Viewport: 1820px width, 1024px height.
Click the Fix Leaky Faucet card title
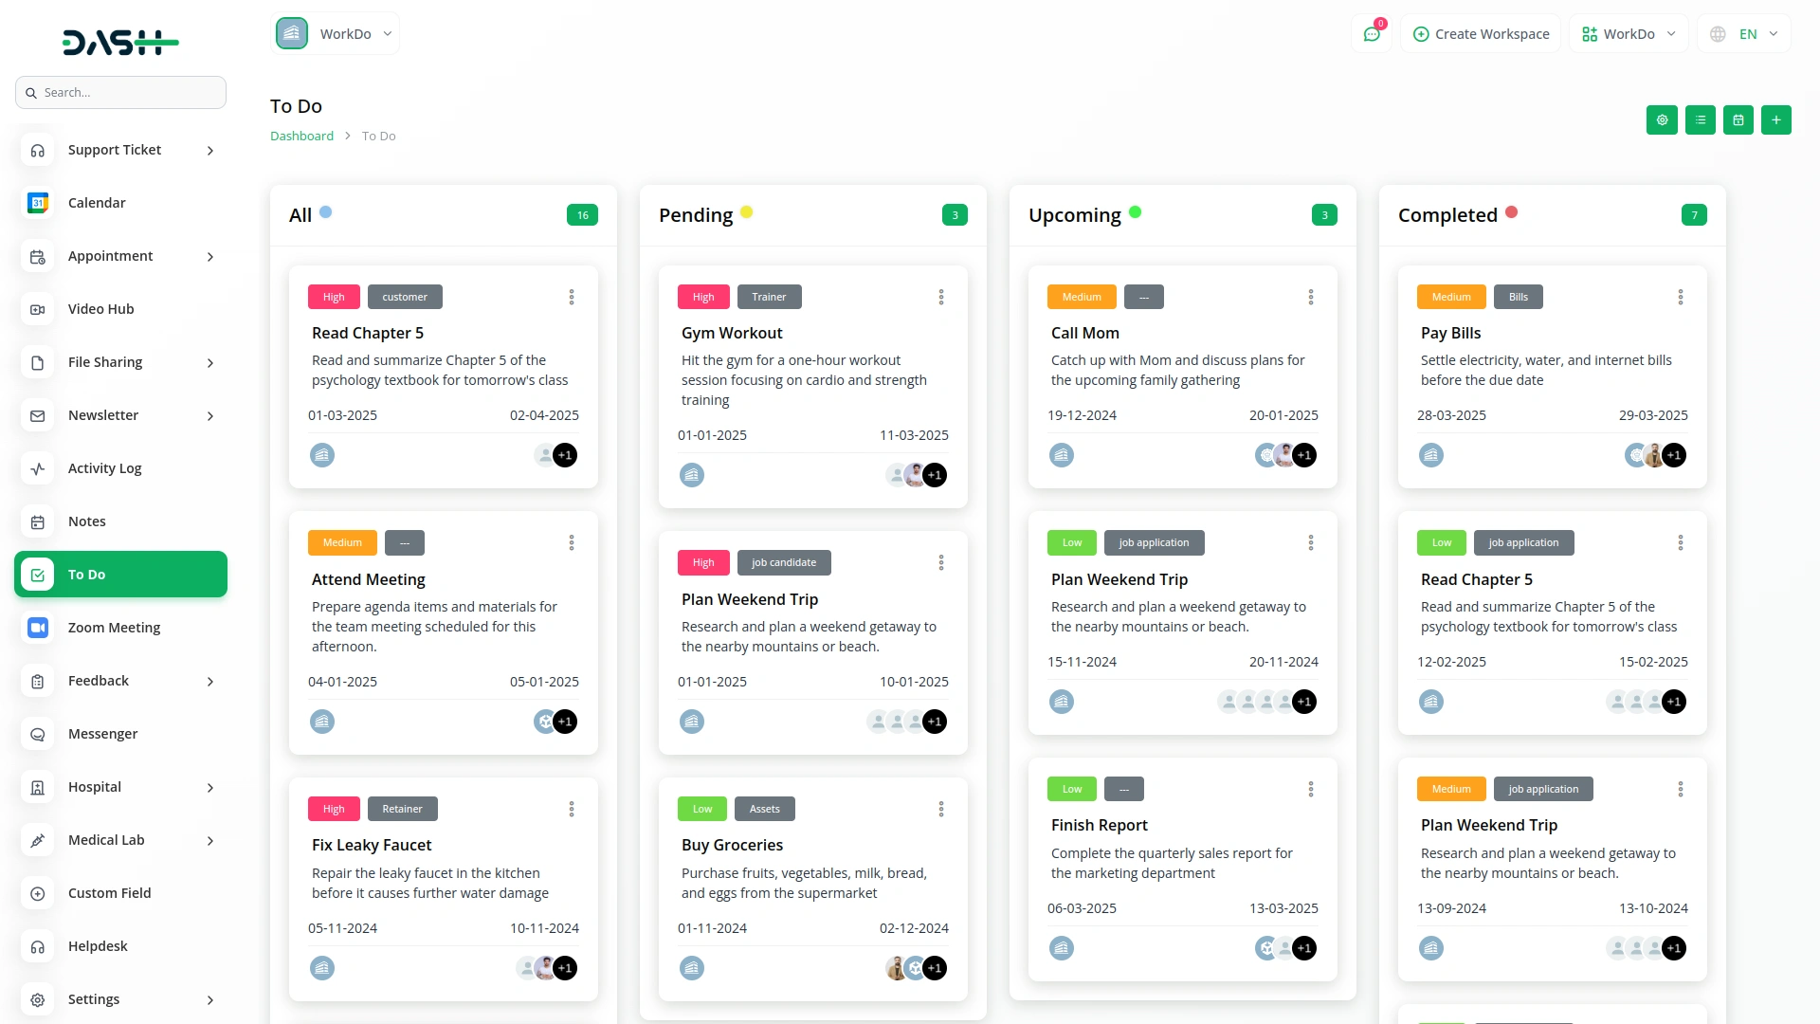[x=371, y=845]
